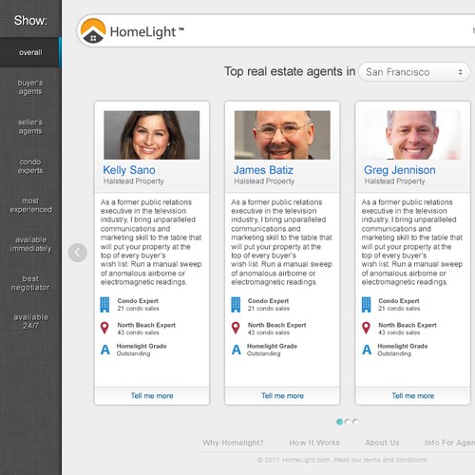Open Kelly Sano's profile name link

pyautogui.click(x=129, y=170)
